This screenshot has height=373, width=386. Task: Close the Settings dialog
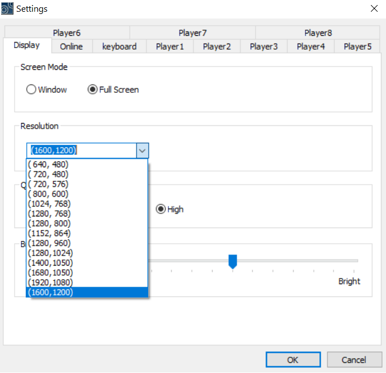point(374,8)
